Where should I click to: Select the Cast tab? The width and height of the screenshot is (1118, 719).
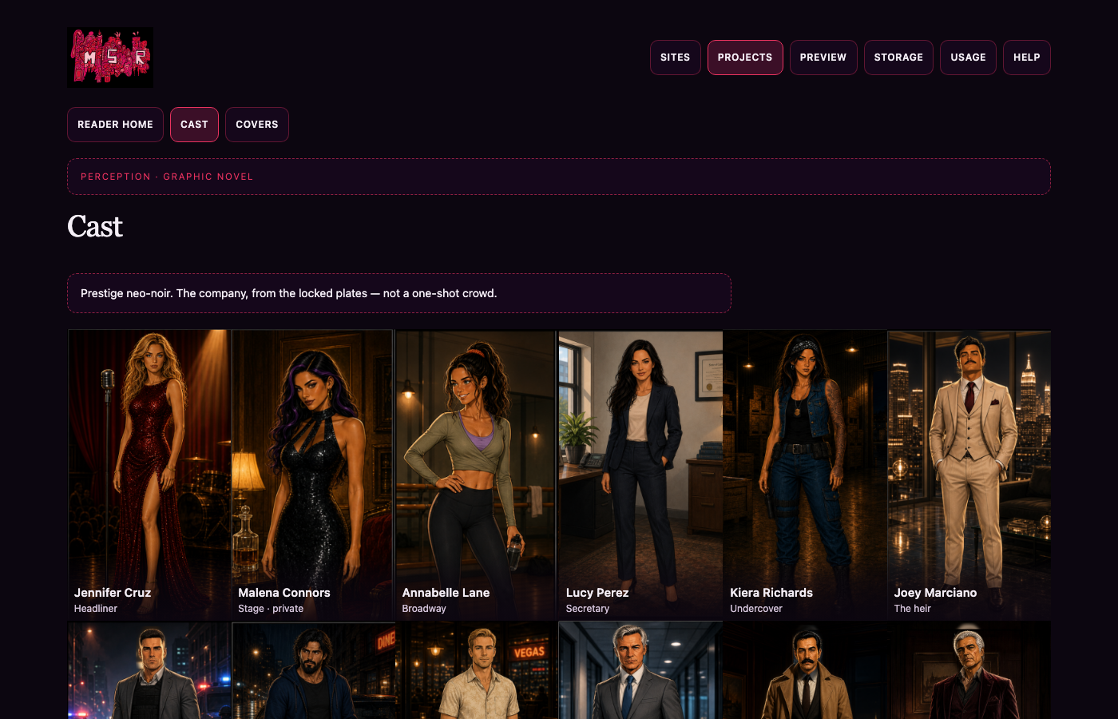tap(194, 125)
